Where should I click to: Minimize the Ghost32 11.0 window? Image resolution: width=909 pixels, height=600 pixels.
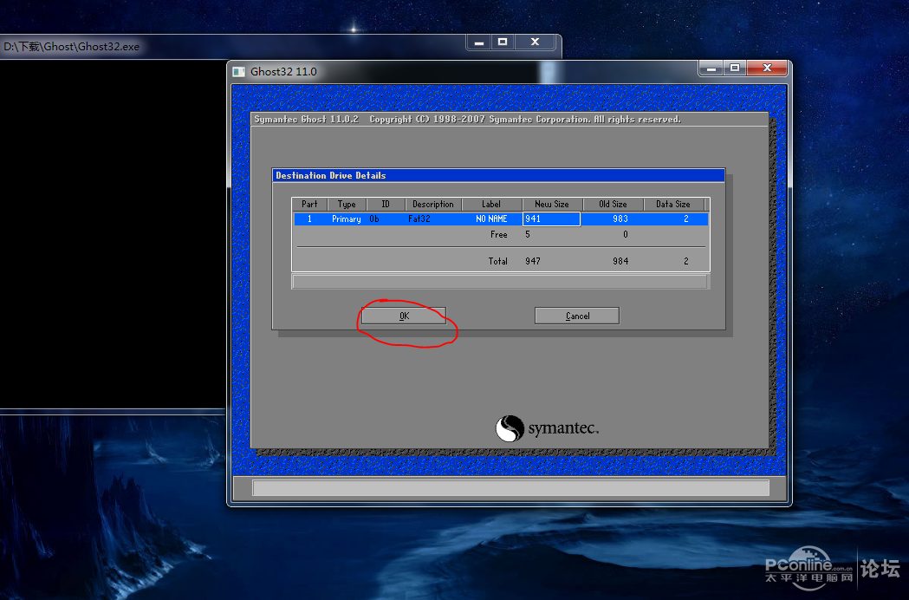click(x=711, y=68)
